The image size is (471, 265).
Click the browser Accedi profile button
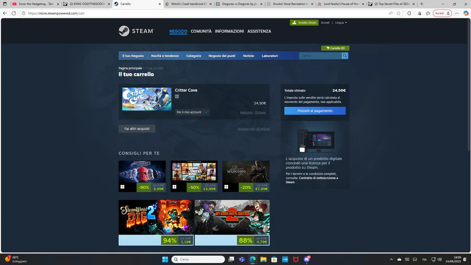coord(442,13)
